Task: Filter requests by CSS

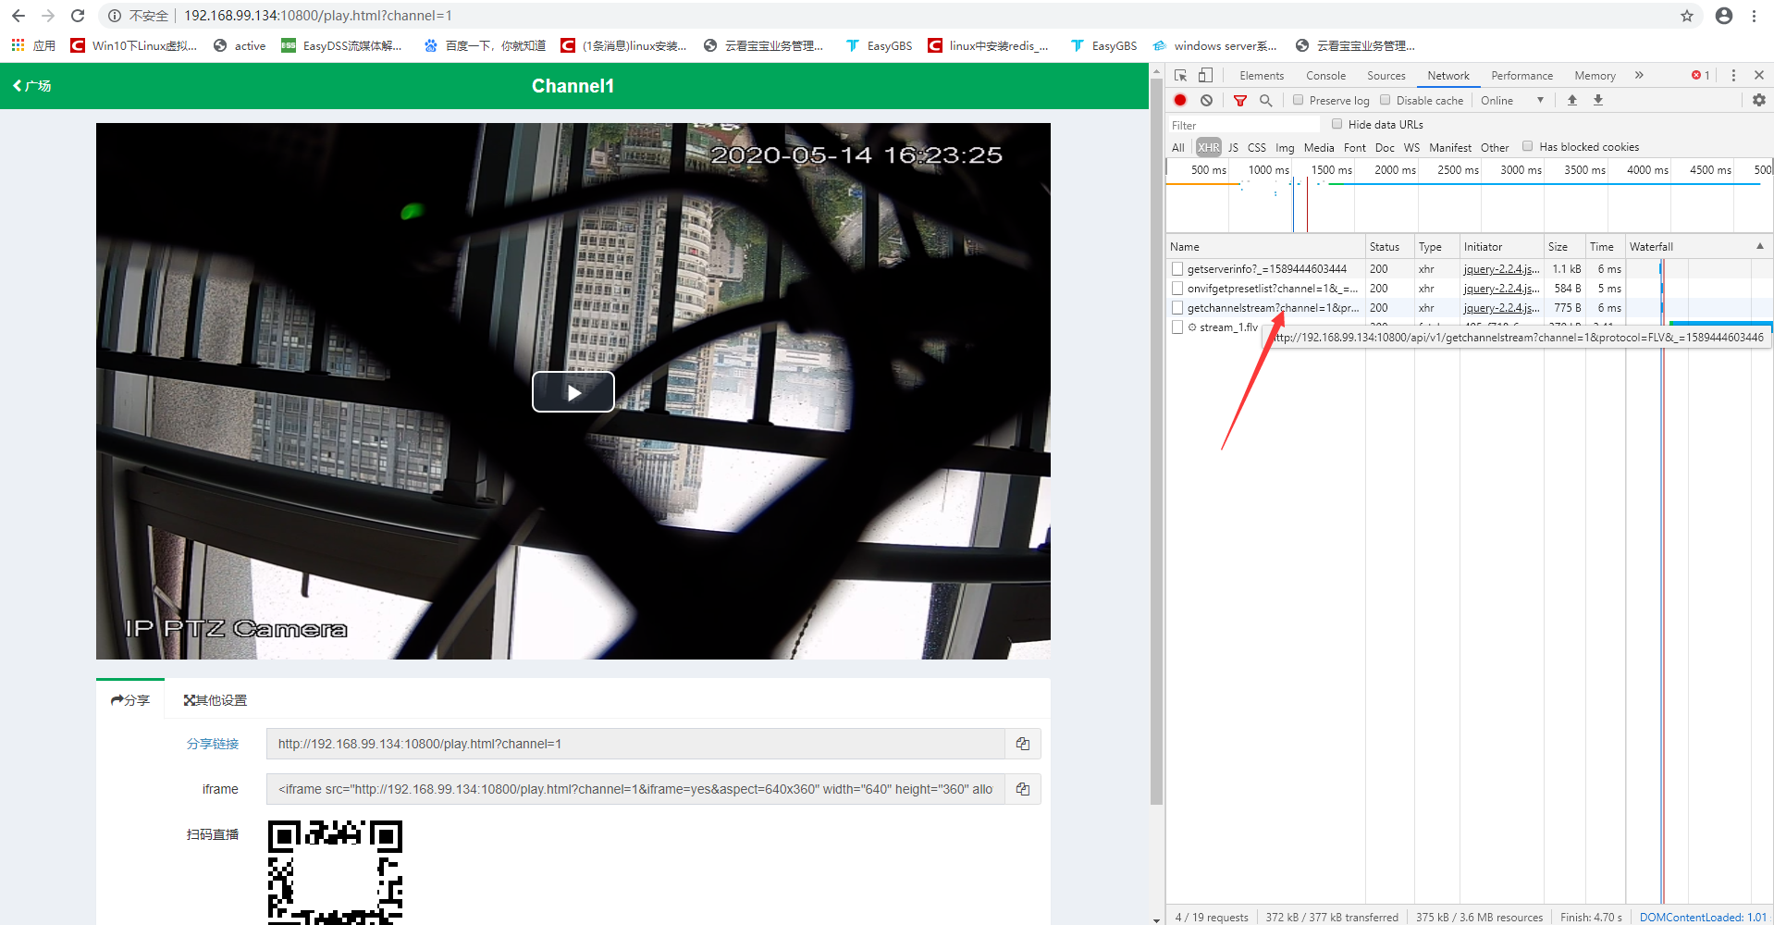Action: click(x=1256, y=147)
